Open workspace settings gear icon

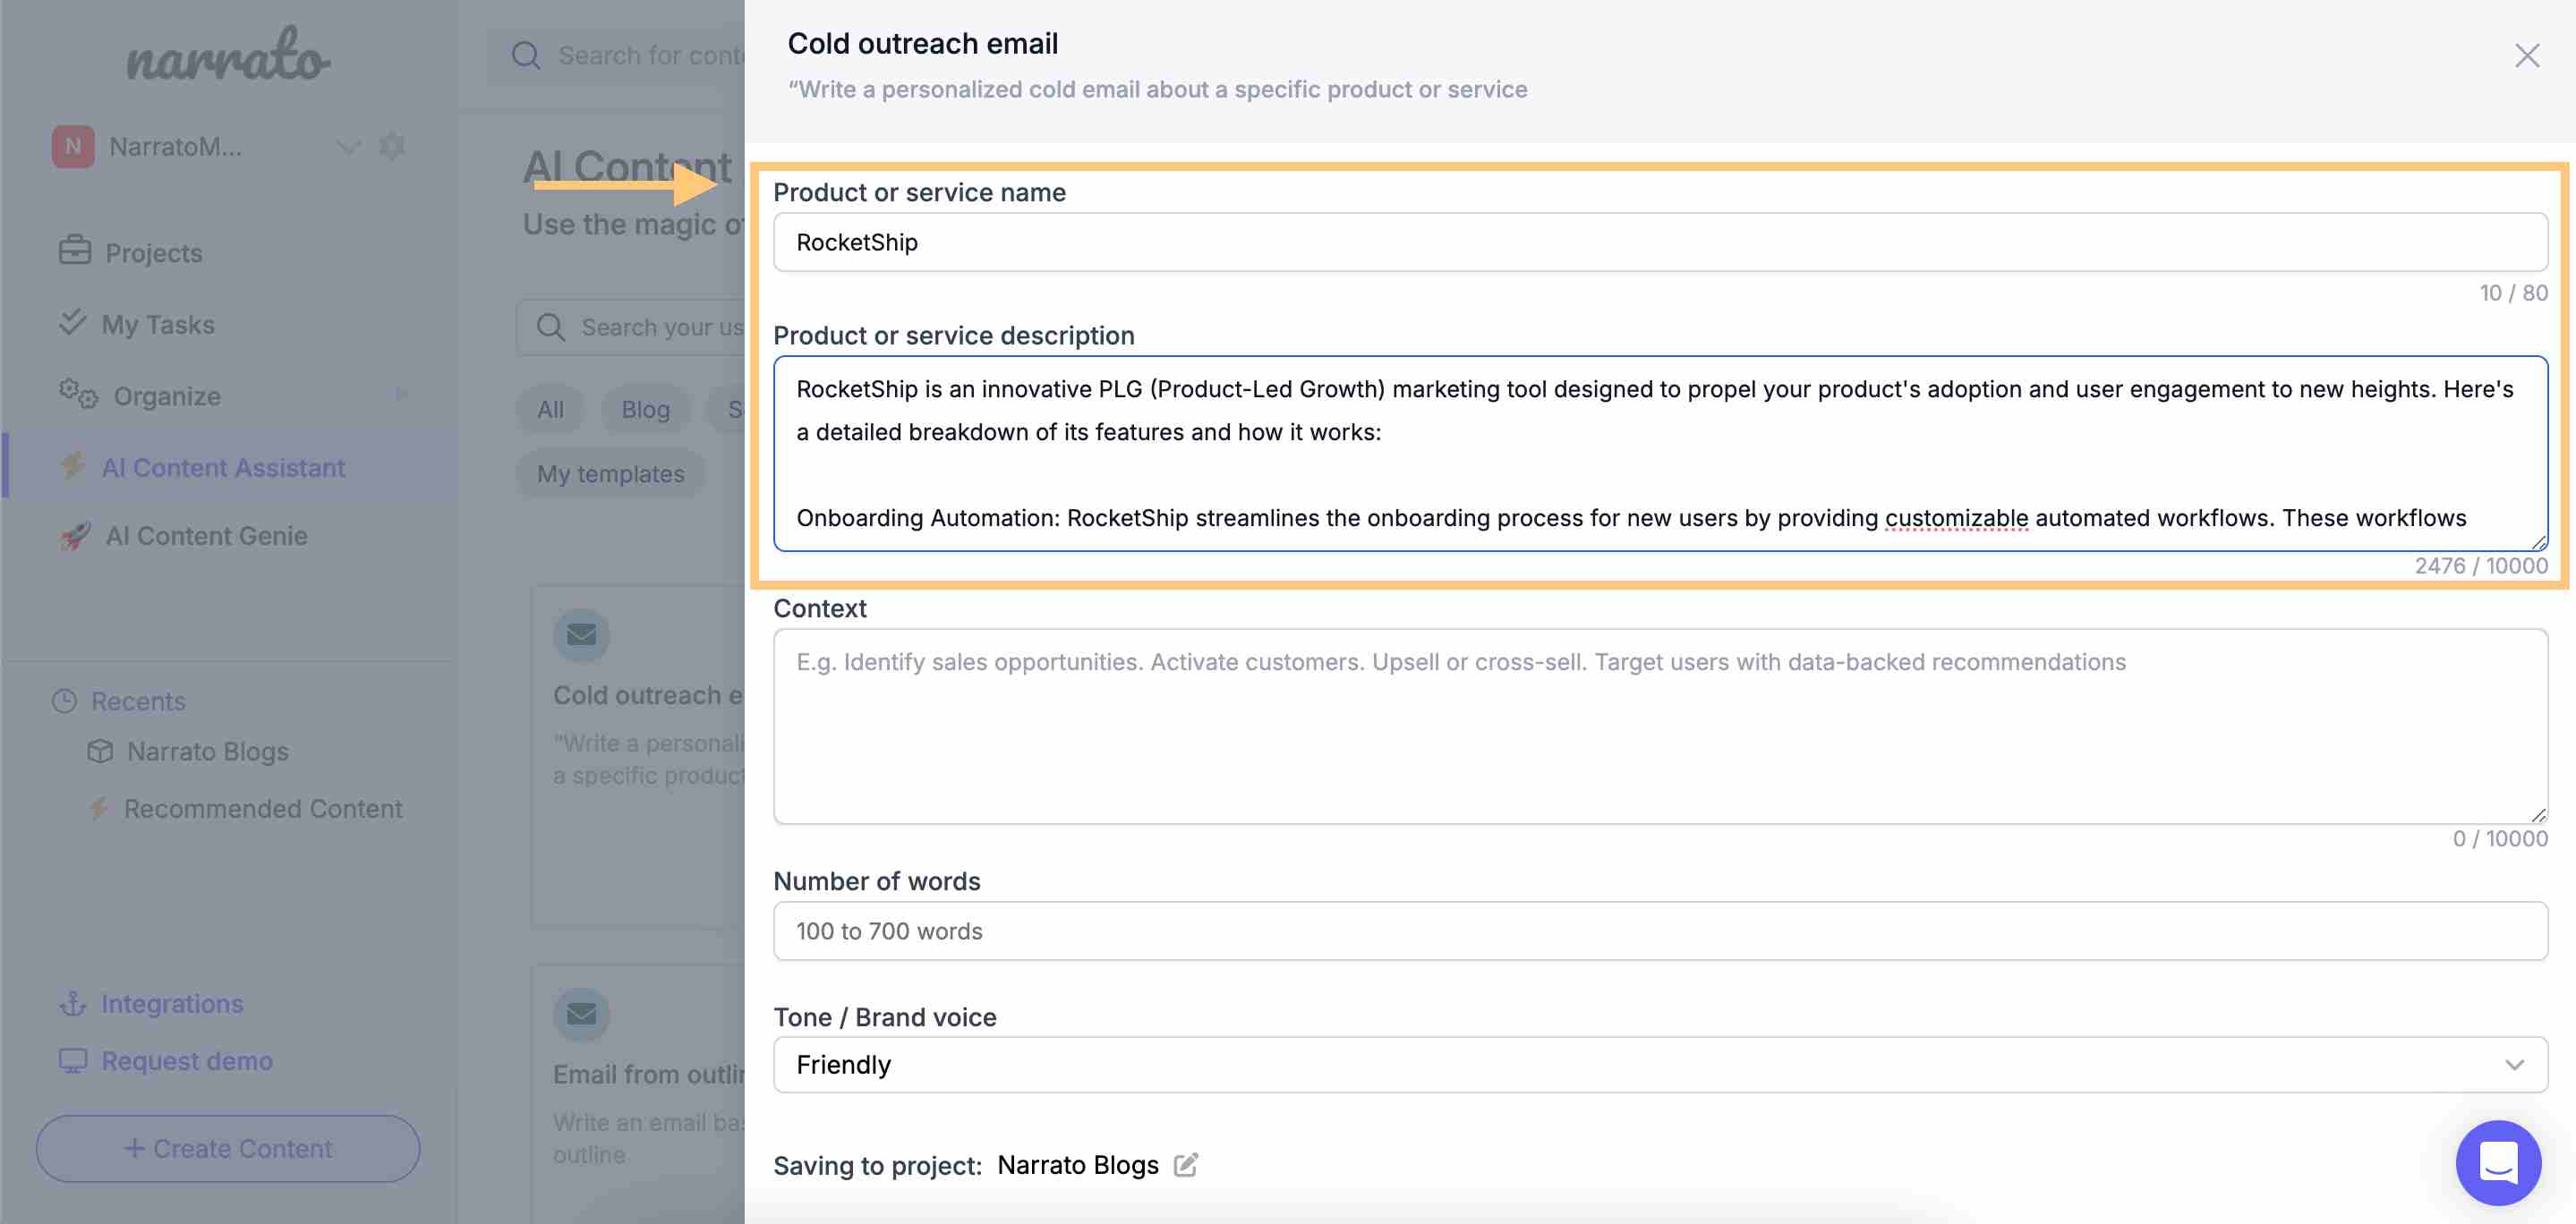click(x=392, y=146)
